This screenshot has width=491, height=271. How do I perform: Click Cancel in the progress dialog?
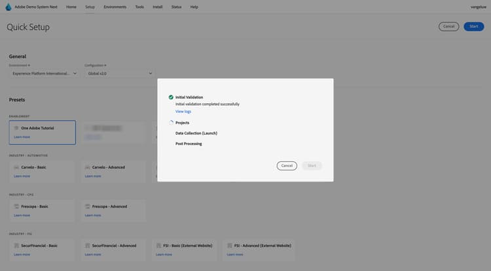pyautogui.click(x=287, y=166)
